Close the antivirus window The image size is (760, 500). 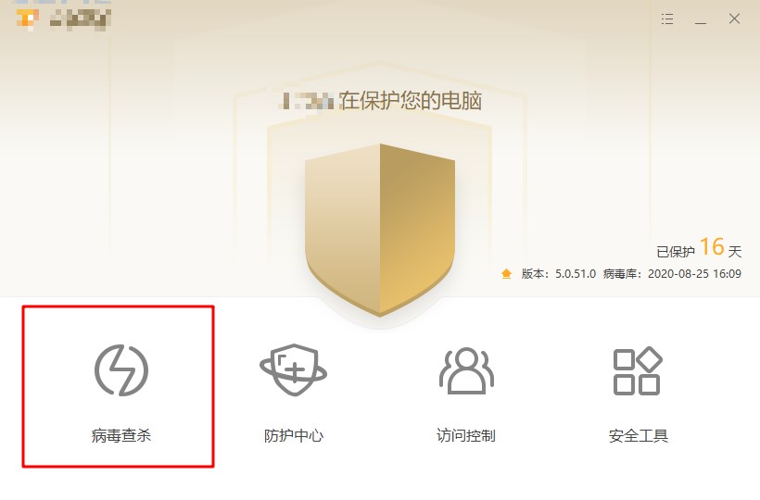(x=734, y=19)
